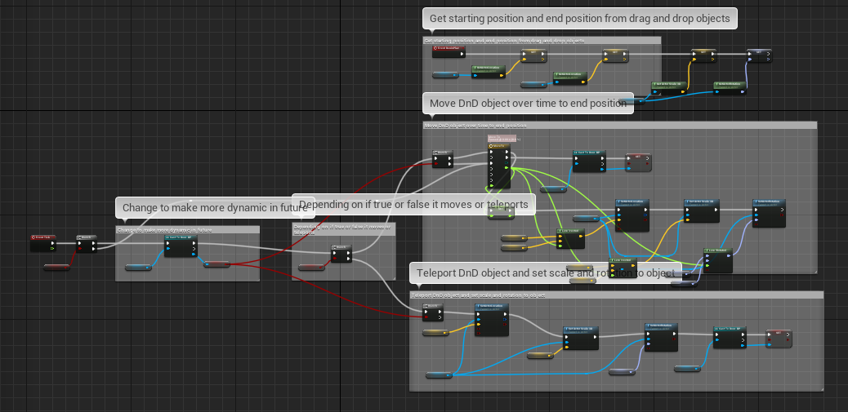This screenshot has height=412, width=848.
Task: Select SetActorLocation node in 'Move DnD object over time' box
Action: coord(632,215)
